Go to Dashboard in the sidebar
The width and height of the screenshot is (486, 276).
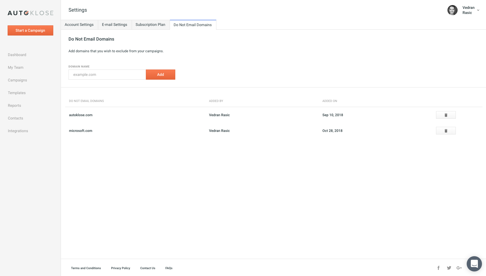[x=17, y=55]
